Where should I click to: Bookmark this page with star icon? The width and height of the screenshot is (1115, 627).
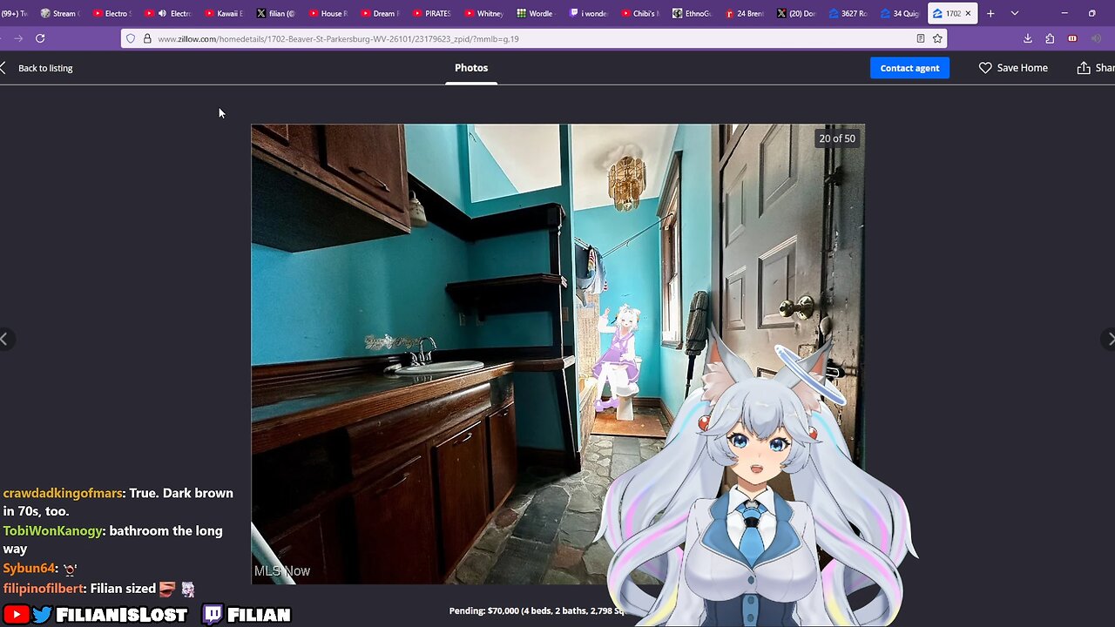tap(937, 38)
